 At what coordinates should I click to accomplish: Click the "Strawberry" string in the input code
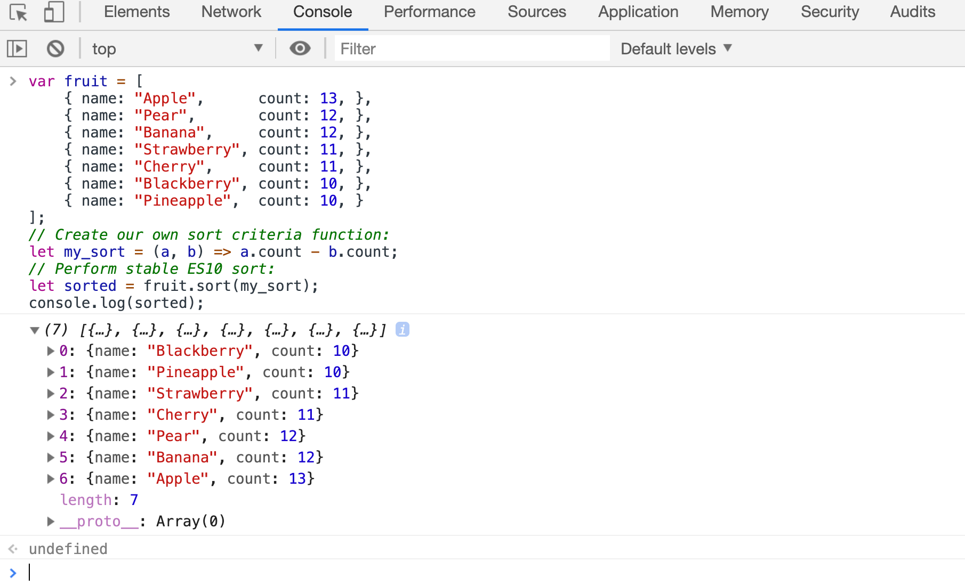tap(187, 150)
